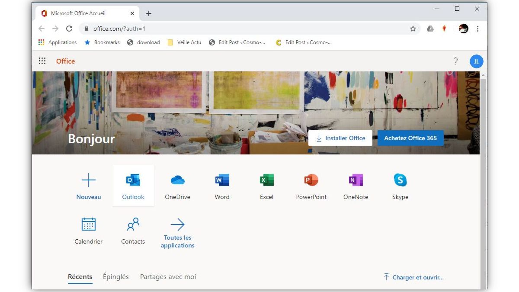Open Chrome's three-dot menu
The image size is (519, 292).
477,29
